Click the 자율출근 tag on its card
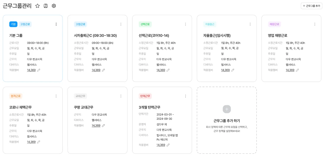This screenshot has width=324, height=157. pyautogui.click(x=210, y=24)
